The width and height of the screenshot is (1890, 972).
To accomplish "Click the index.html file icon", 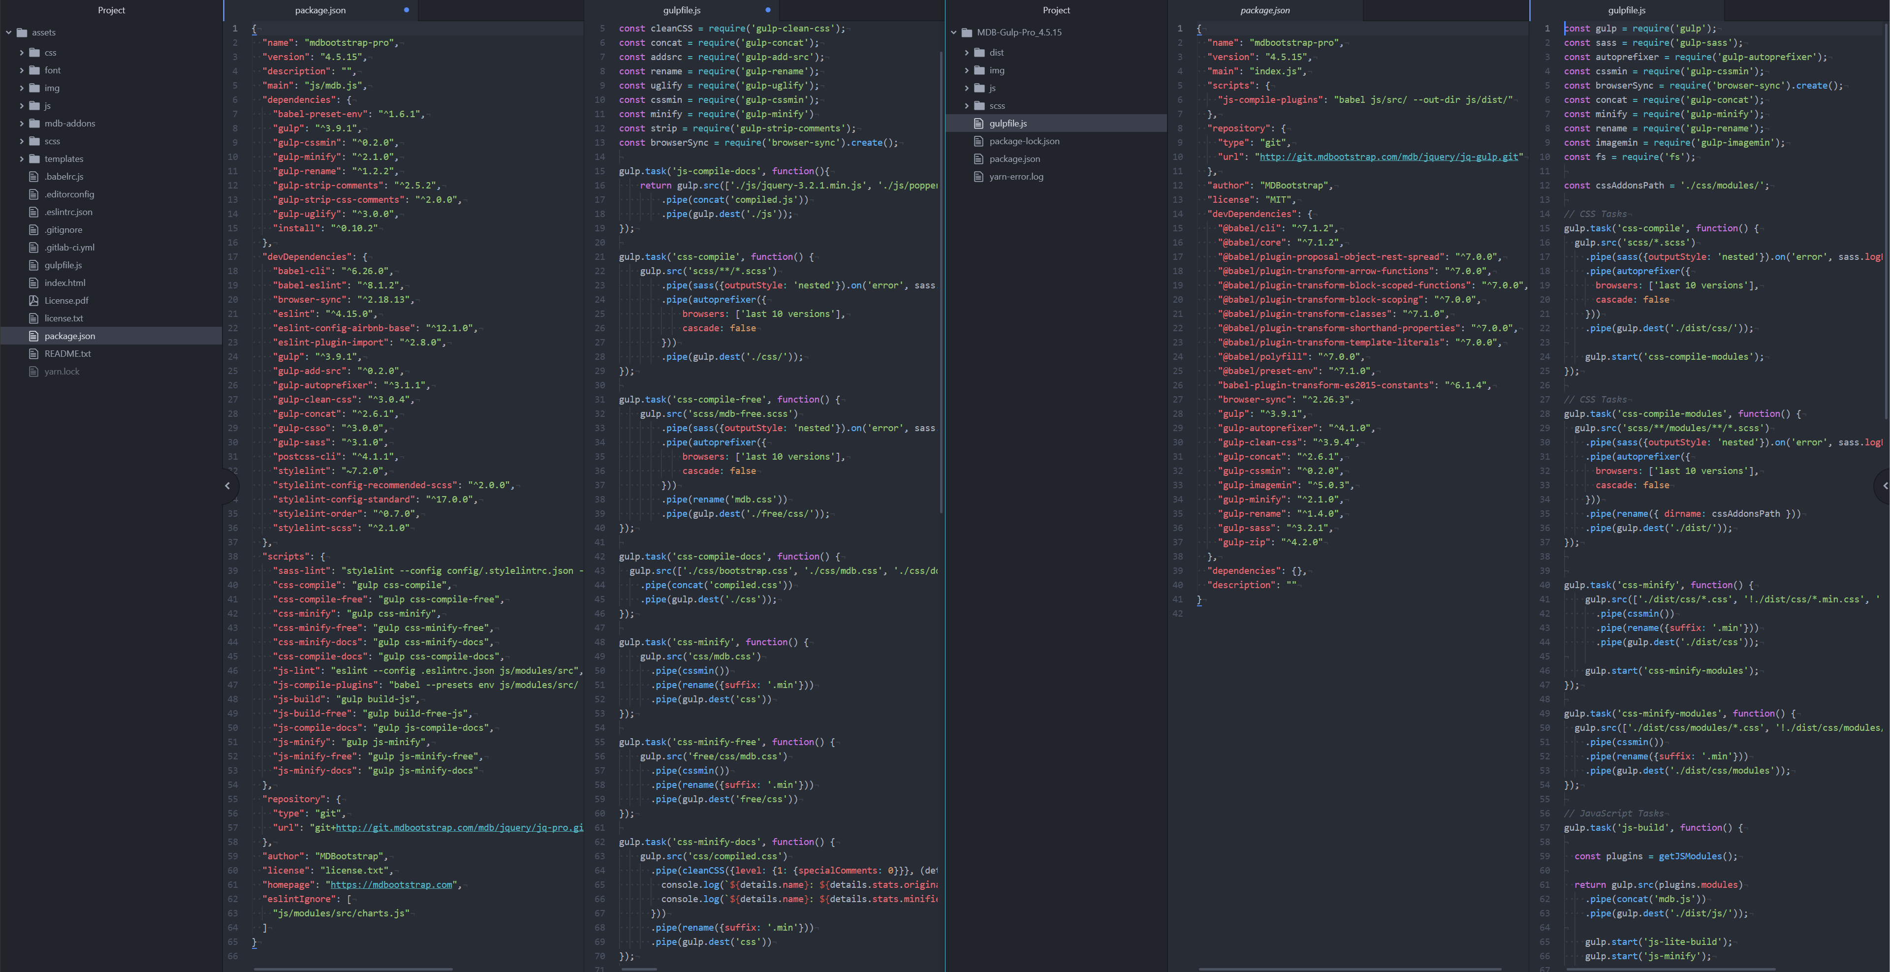I will 34,282.
